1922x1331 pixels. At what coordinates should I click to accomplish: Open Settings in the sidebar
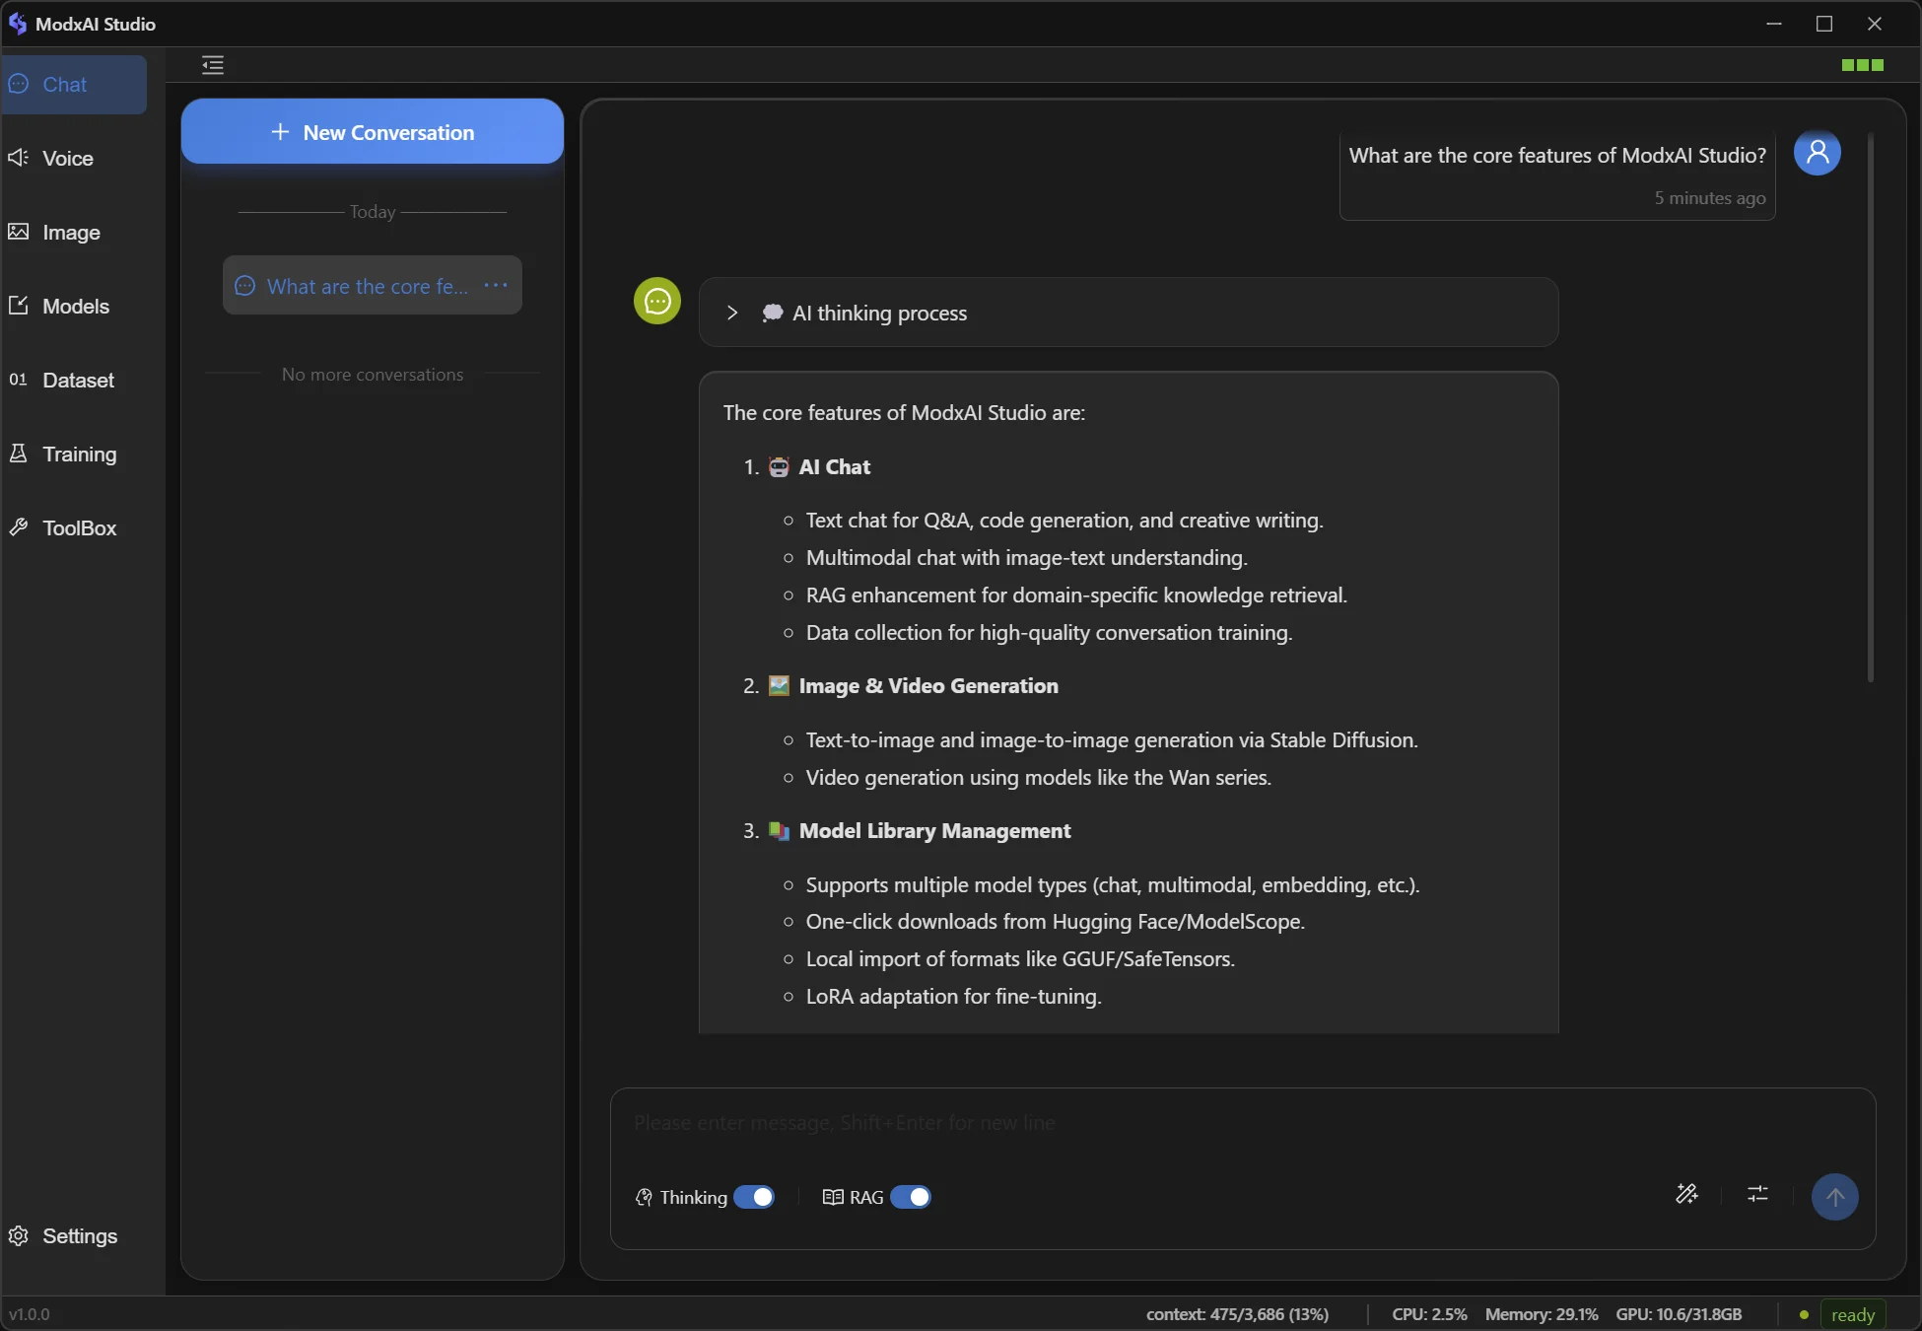point(79,1236)
